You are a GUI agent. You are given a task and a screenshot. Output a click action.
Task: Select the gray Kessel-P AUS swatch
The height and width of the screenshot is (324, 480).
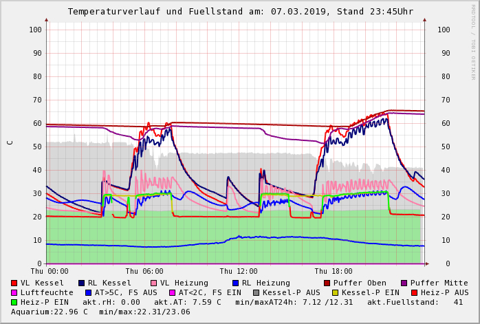point(255,293)
